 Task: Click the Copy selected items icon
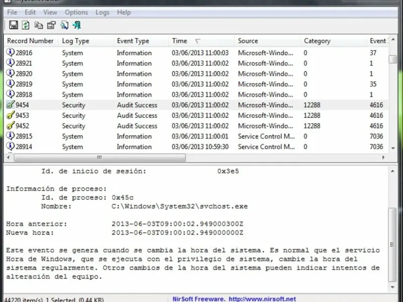[x=39, y=25]
